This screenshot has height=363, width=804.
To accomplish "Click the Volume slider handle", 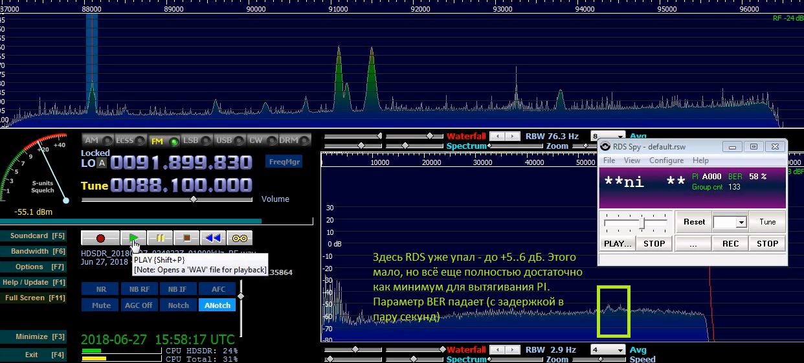I will [193, 199].
